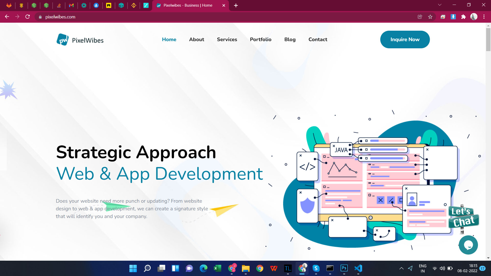
Task: Open Visual Studio Code from taskbar
Action: pos(358,268)
